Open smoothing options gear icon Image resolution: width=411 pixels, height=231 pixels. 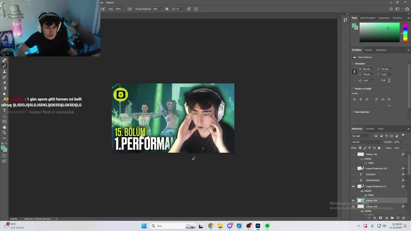167,9
